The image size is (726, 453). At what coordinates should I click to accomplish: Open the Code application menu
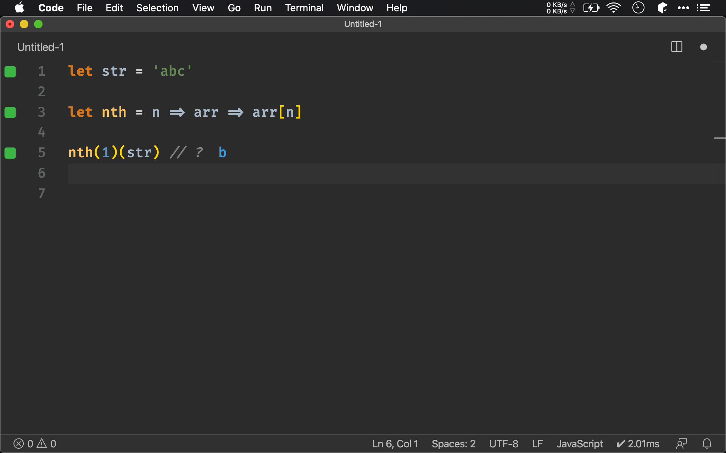(51, 8)
